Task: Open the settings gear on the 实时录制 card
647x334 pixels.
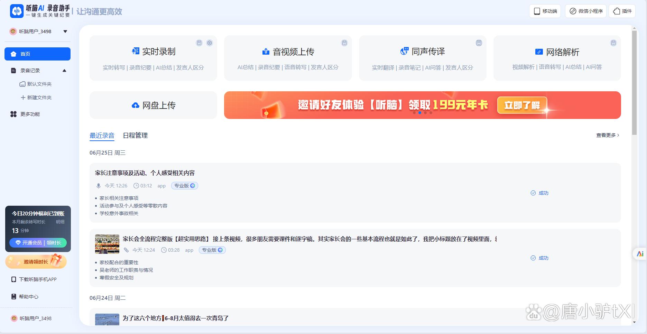Action: 210,43
